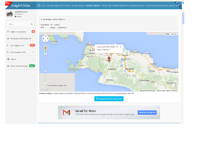The image size is (208, 166).
Task: Select the Street View pegman icon
Action: click(x=45, y=48)
